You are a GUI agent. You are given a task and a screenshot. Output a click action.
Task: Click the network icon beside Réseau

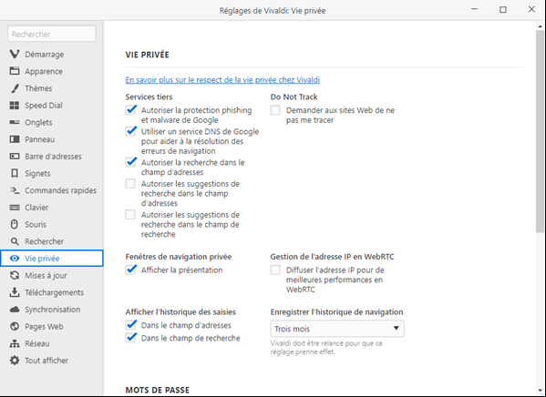tap(15, 343)
